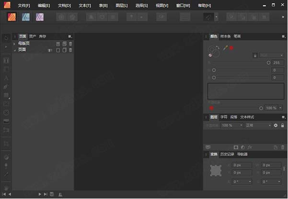Toggle the layer lock padlock icon
Viewport: 288px width, 199px height.
282,125
